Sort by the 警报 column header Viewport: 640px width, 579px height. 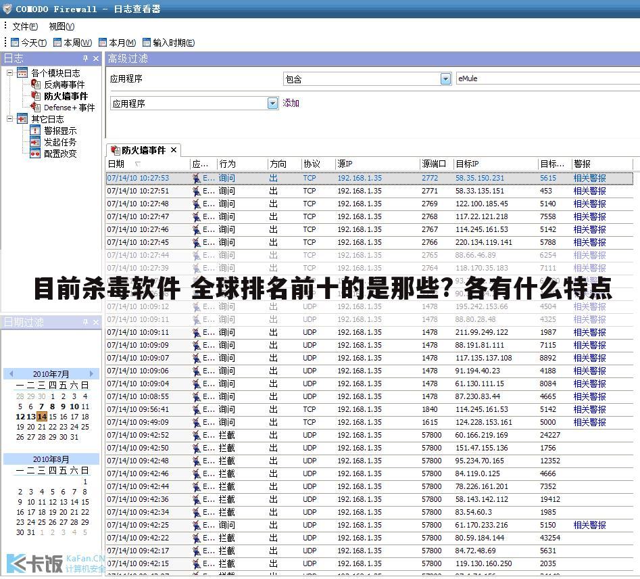click(x=602, y=164)
